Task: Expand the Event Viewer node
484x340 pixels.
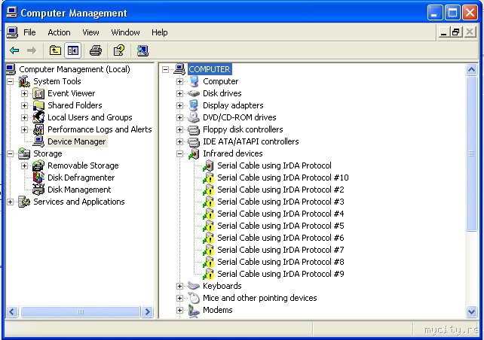Action: (24, 93)
